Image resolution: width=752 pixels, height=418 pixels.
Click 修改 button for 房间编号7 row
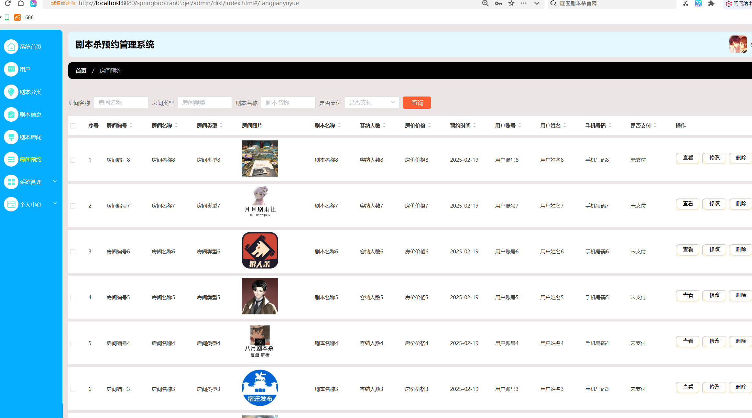coord(714,204)
